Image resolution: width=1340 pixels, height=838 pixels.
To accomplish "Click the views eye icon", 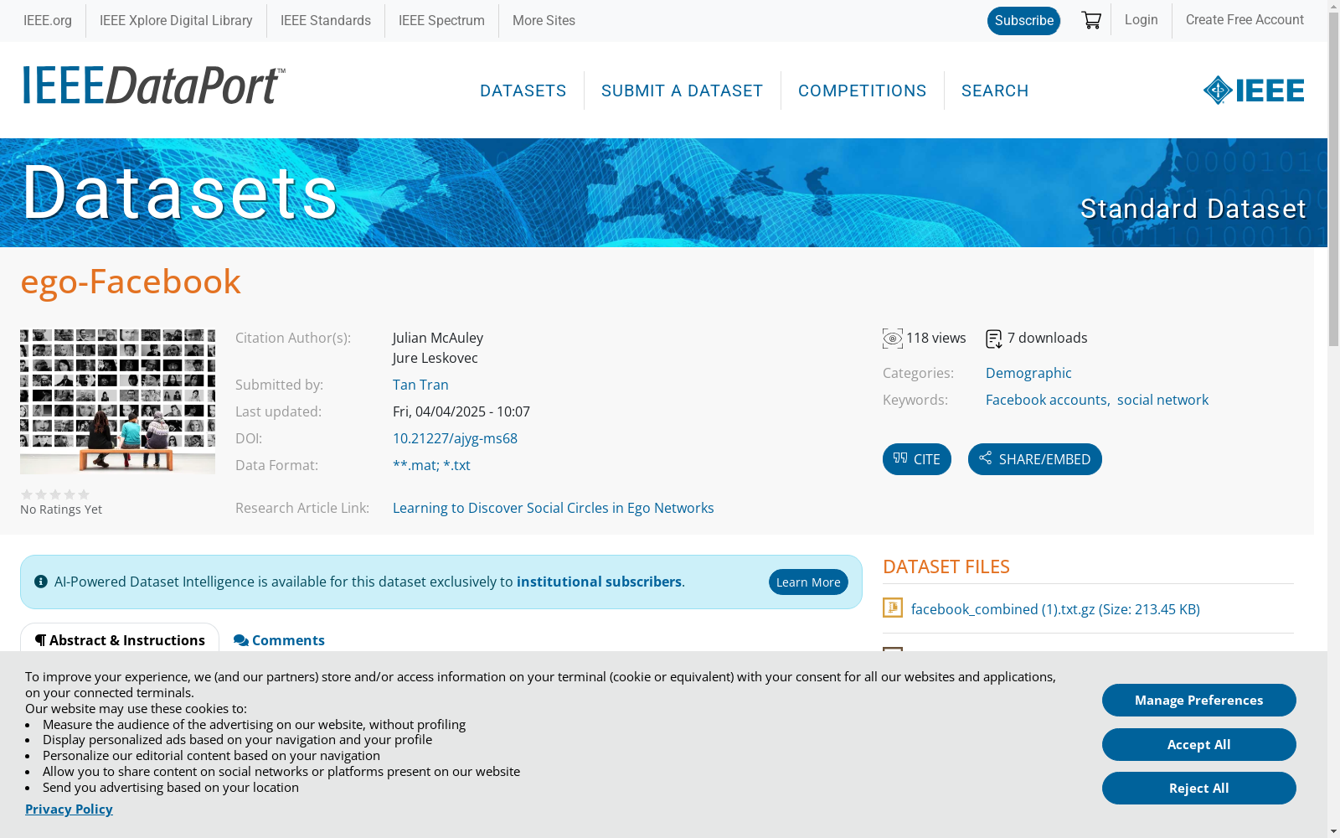I will (893, 339).
